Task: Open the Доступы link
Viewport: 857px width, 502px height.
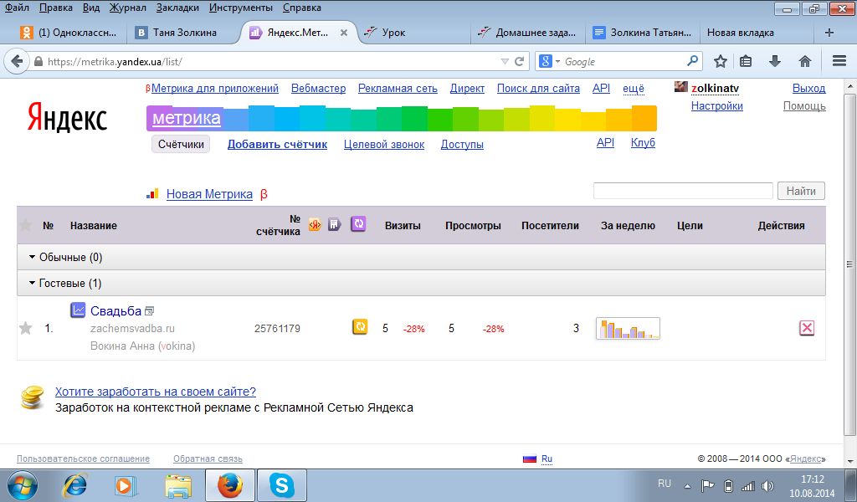Action: click(462, 145)
